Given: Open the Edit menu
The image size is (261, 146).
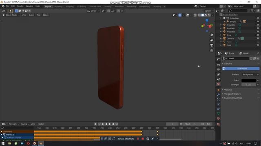Looking at the screenshot, I should pos(13,6).
